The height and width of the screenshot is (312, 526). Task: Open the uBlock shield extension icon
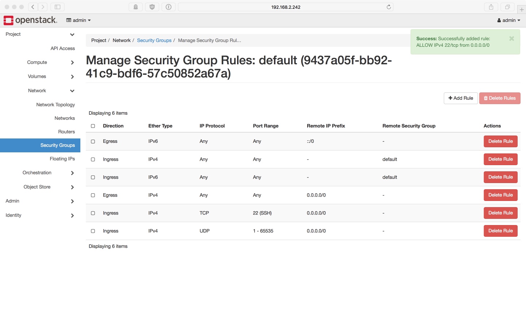[152, 7]
